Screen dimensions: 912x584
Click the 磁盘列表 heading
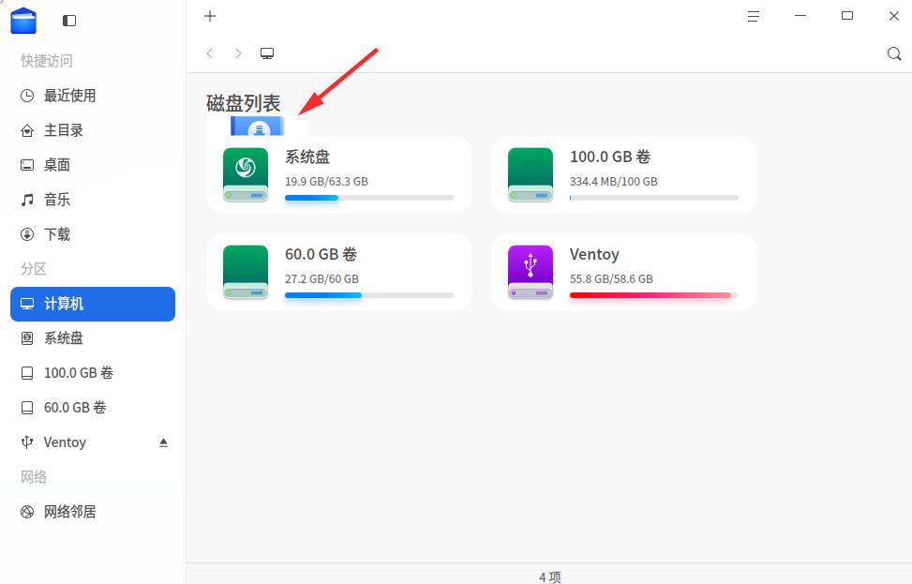[x=244, y=103]
